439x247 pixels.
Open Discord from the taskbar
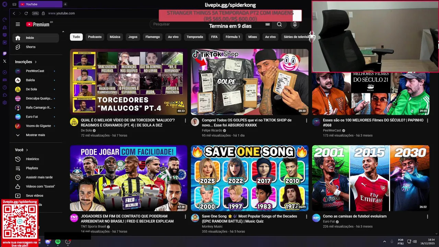[48, 242]
